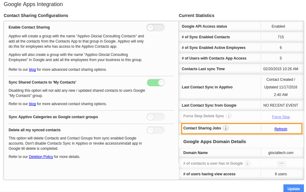306x192 pixels.
Task: Click the Contacts Last sync Time value
Action: [281, 69]
